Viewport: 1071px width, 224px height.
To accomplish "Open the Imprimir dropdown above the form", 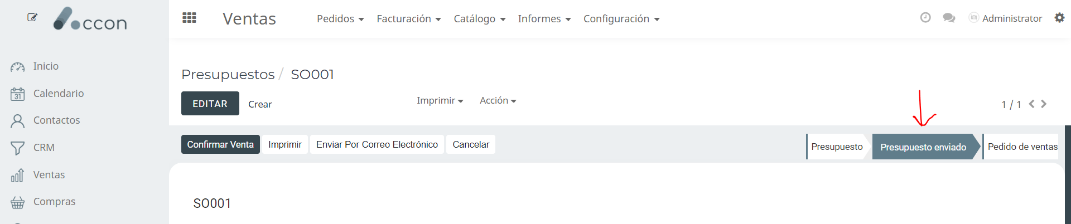I will pos(440,100).
